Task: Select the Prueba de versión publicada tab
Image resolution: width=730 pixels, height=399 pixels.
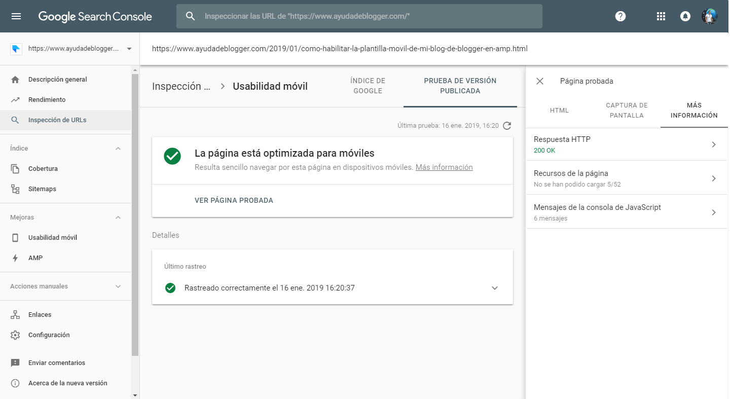Action: 460,86
